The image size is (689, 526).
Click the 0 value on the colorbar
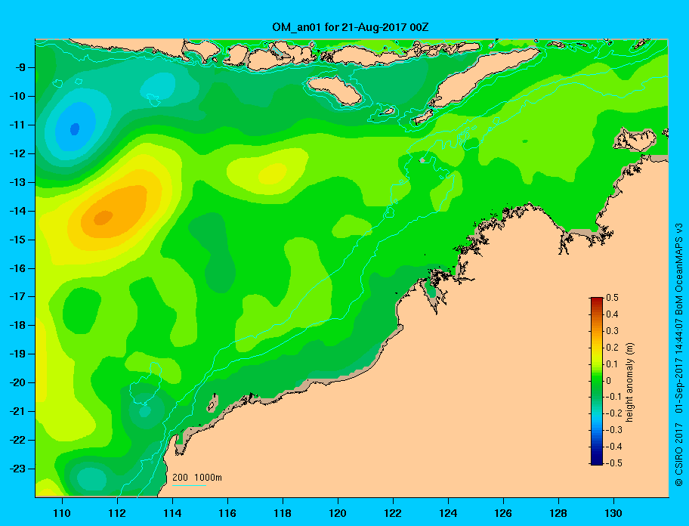click(x=609, y=381)
